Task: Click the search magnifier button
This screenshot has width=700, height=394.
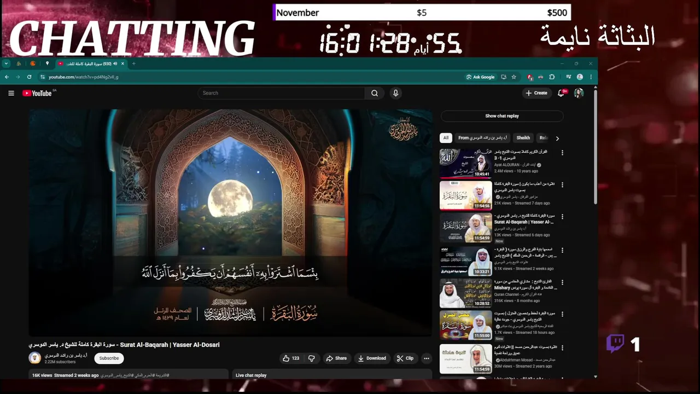Action: click(x=375, y=93)
